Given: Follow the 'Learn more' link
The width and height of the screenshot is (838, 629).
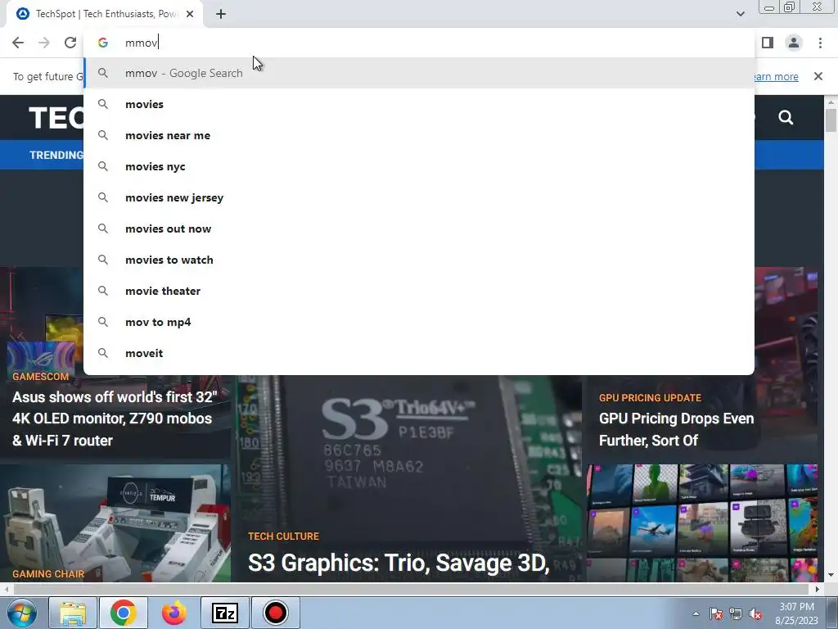Looking at the screenshot, I should tap(776, 76).
